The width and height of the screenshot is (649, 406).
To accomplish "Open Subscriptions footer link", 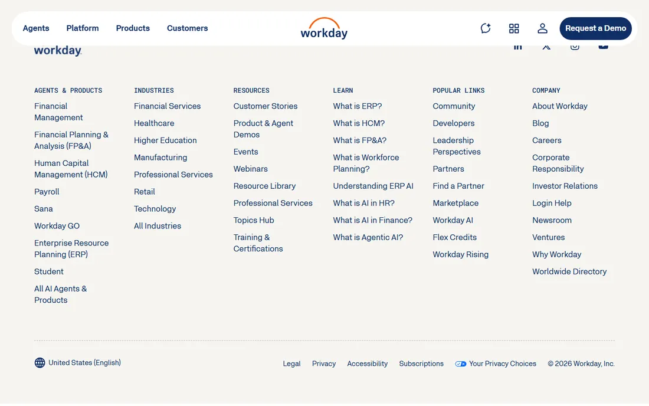I will (x=421, y=364).
